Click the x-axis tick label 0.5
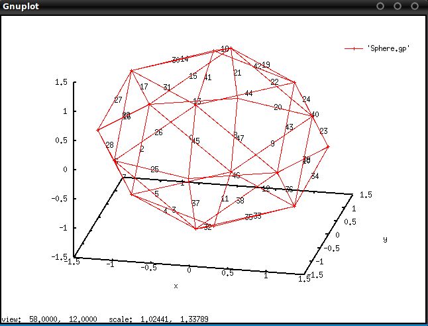The image size is (428, 326). click(x=228, y=273)
